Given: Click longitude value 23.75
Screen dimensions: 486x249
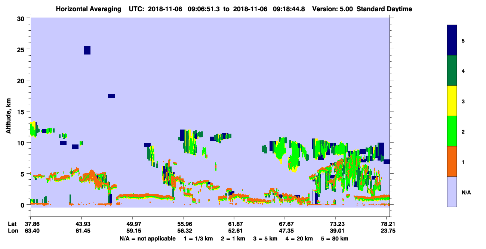Looking at the screenshot, I should pyautogui.click(x=388, y=231).
